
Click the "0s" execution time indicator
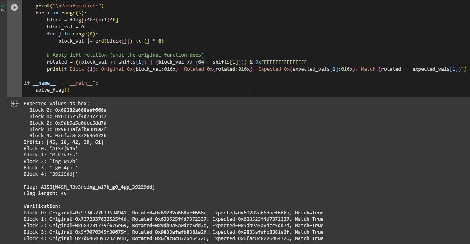[3, 10]
